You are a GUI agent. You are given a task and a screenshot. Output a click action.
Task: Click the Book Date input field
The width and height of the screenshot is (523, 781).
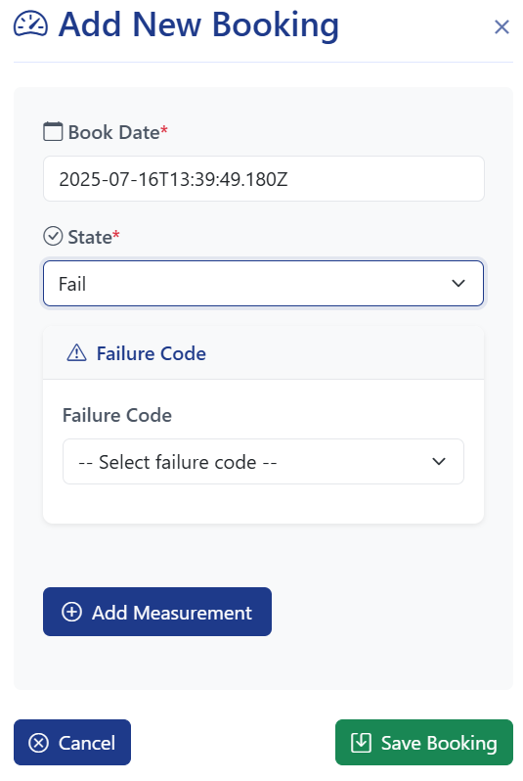pos(263,179)
